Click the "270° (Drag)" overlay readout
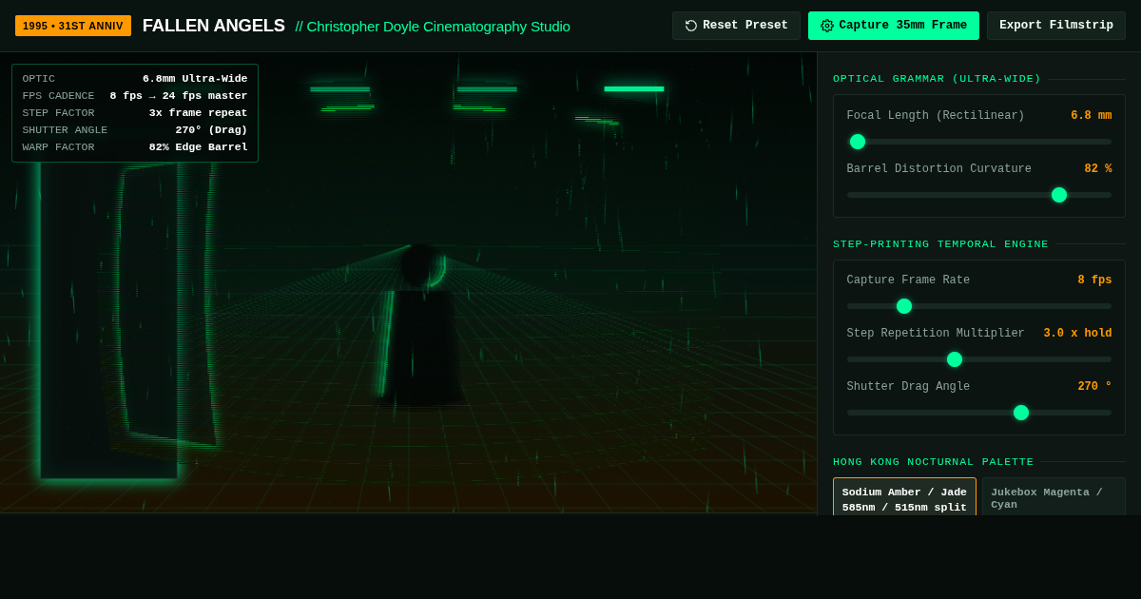Image resolution: width=1141 pixels, height=599 pixels. pos(211,130)
